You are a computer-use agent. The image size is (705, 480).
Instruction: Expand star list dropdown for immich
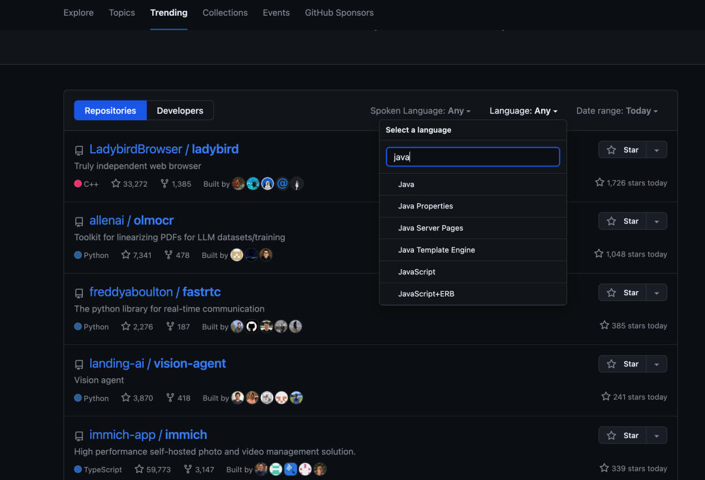pyautogui.click(x=657, y=436)
